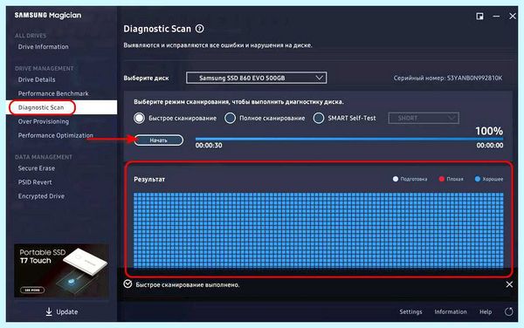
Task: Click the refresh icon near Help
Action: (x=508, y=311)
